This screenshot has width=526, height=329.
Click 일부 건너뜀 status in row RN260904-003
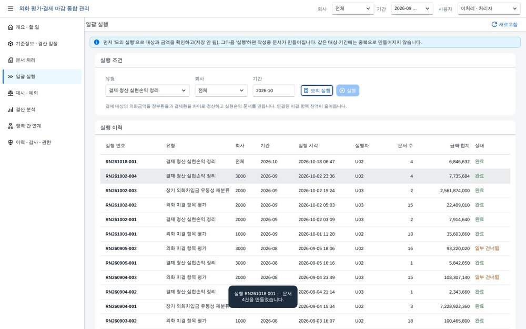[x=487, y=277]
